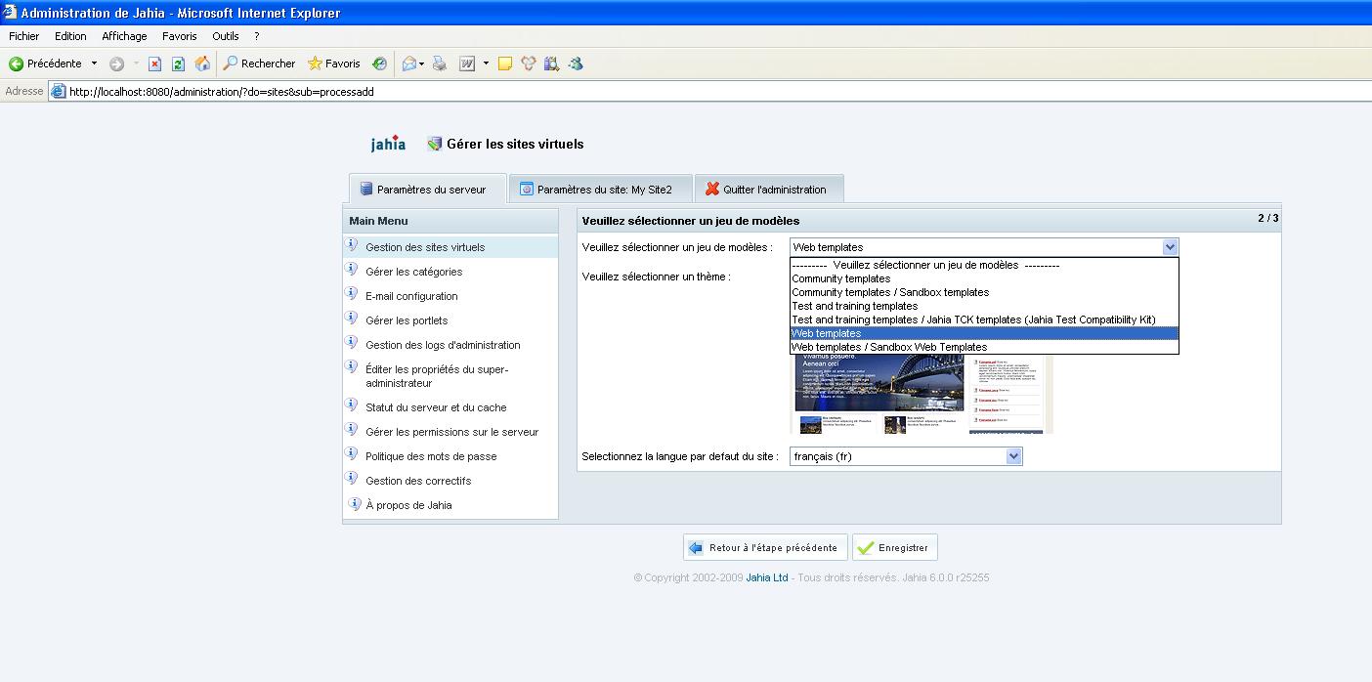Open Gérer les portlets menu item
Image resolution: width=1372 pixels, height=682 pixels.
[407, 320]
